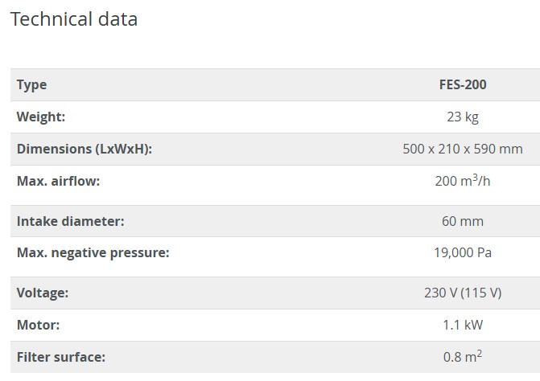This screenshot has width=540, height=381.
Task: Click the Technical data heading
Action: (74, 19)
